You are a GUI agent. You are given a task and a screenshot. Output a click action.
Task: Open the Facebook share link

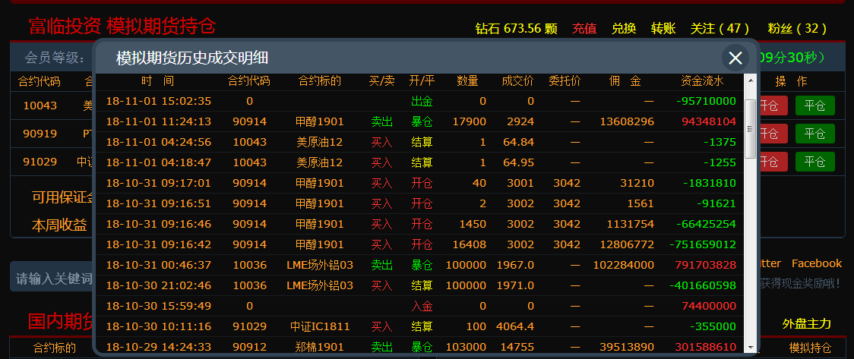click(x=816, y=263)
